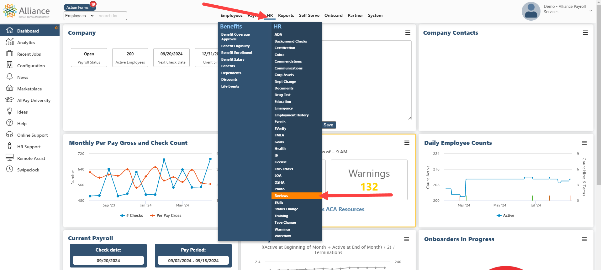The image size is (601, 270).
Task: Click the 200 Active Employees card
Action: coord(130,58)
